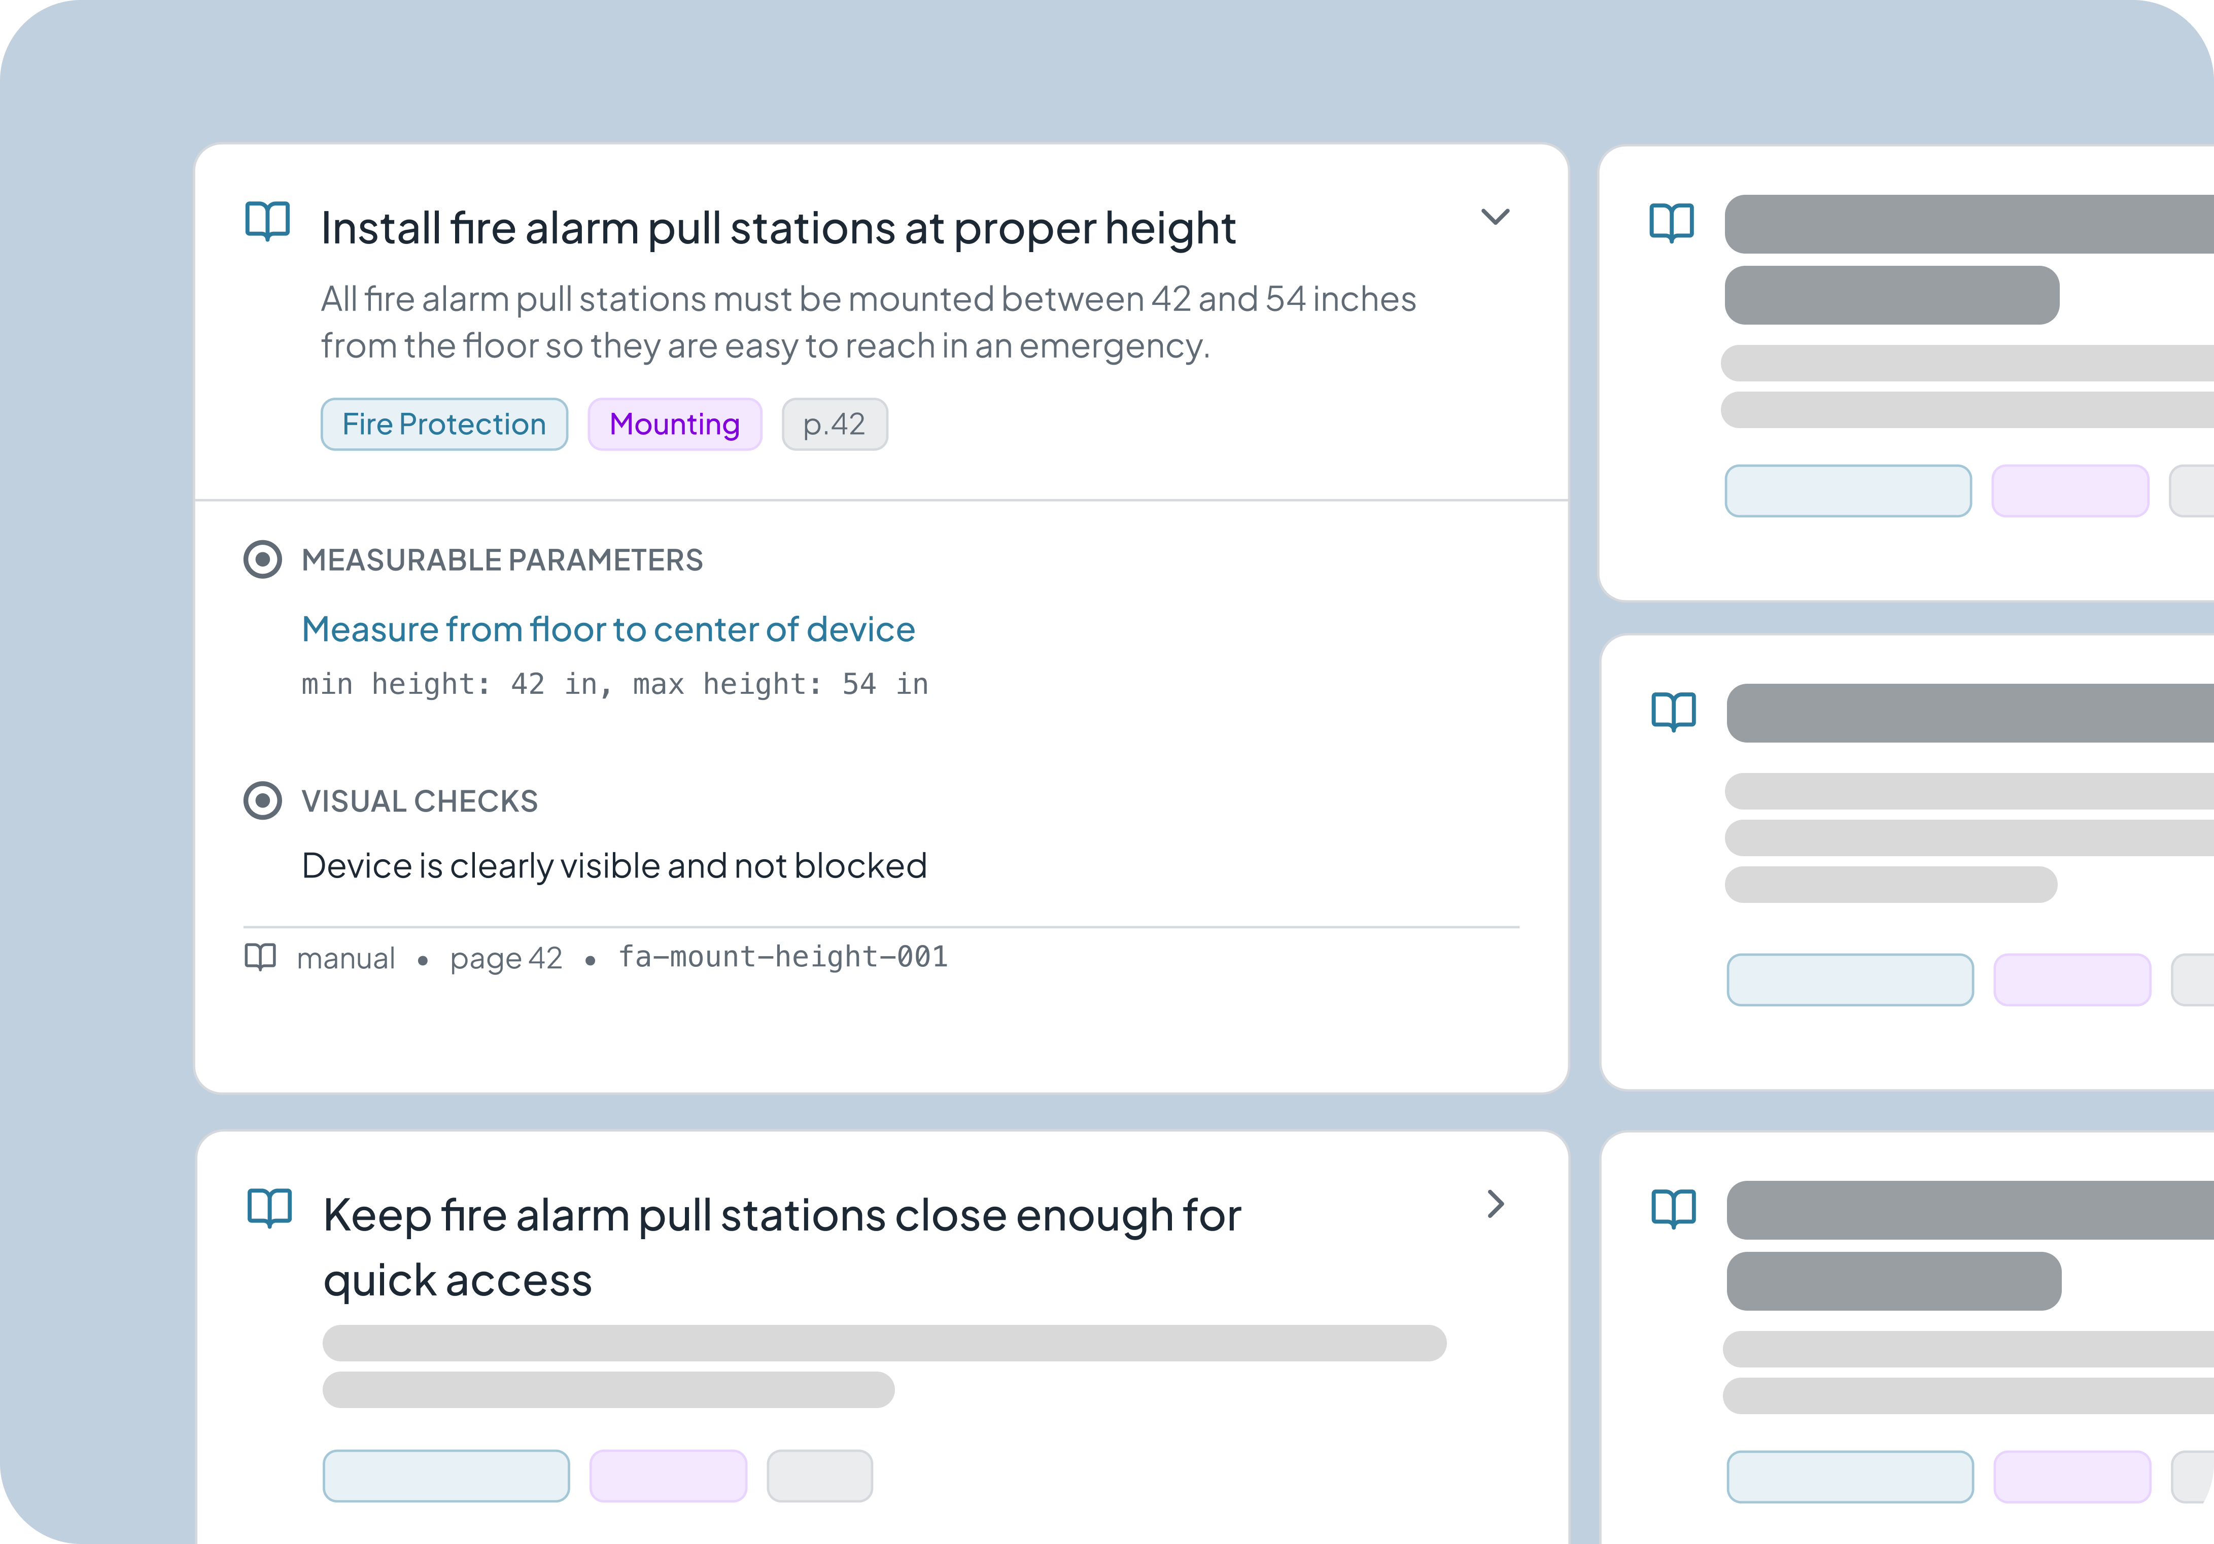The image size is (2214, 1544).
Task: Select the Measurable Parameters radio indicator
Action: coord(263,560)
